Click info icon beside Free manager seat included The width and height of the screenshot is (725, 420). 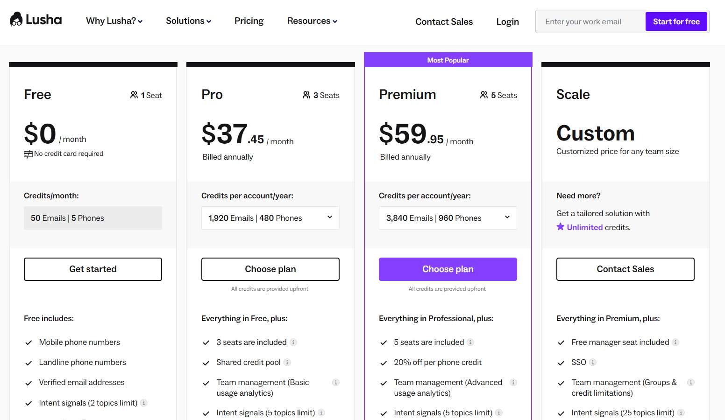675,342
